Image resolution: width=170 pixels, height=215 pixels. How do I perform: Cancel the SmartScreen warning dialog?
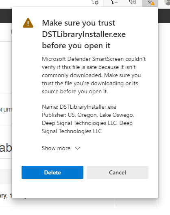[x=118, y=172]
